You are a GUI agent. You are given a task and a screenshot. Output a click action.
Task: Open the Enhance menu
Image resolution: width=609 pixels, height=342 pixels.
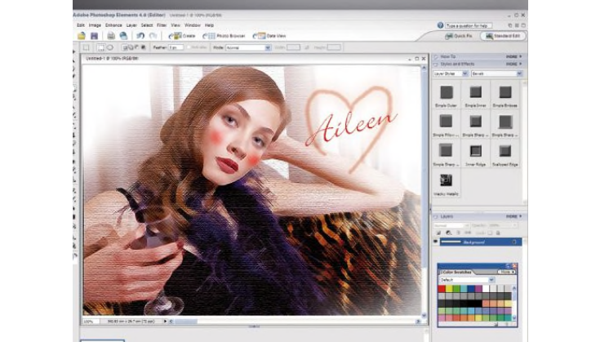[x=113, y=25]
